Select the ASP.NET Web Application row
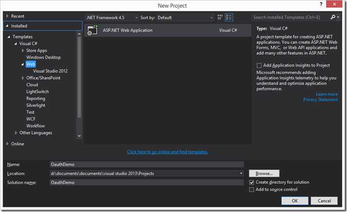The width and height of the screenshot is (347, 212). pyautogui.click(x=168, y=30)
